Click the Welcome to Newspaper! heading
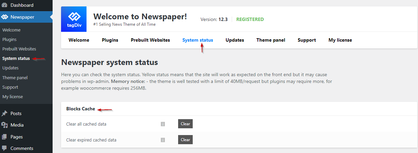The image size is (418, 153). click(140, 16)
